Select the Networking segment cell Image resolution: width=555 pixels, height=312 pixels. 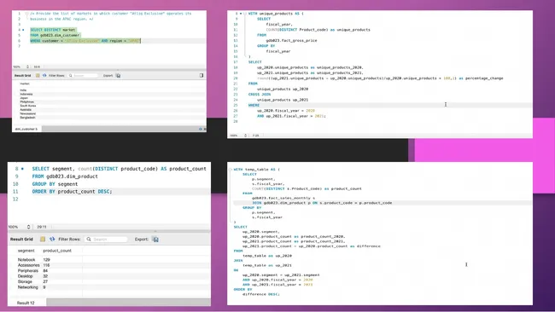[x=27, y=287]
